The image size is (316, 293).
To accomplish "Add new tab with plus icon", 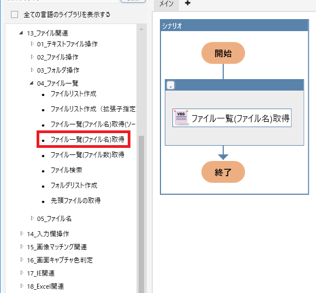I will [188, 3].
